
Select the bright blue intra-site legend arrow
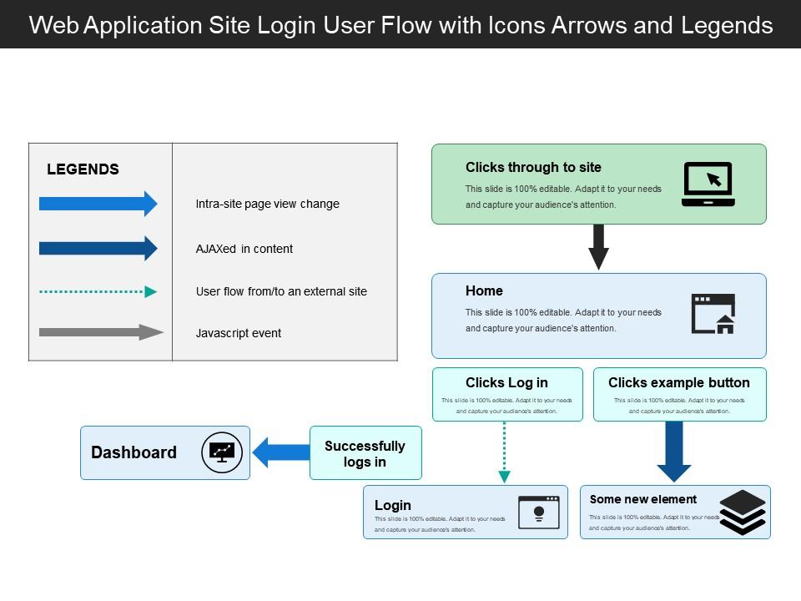click(x=98, y=204)
